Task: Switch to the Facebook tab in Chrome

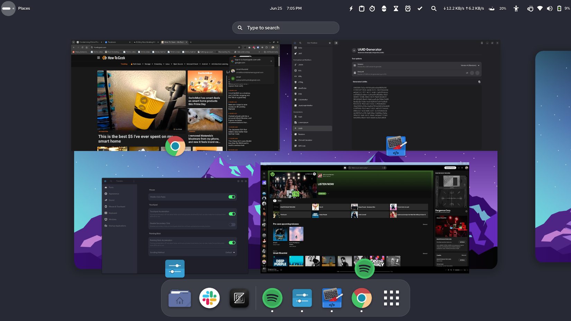Action: (118, 42)
